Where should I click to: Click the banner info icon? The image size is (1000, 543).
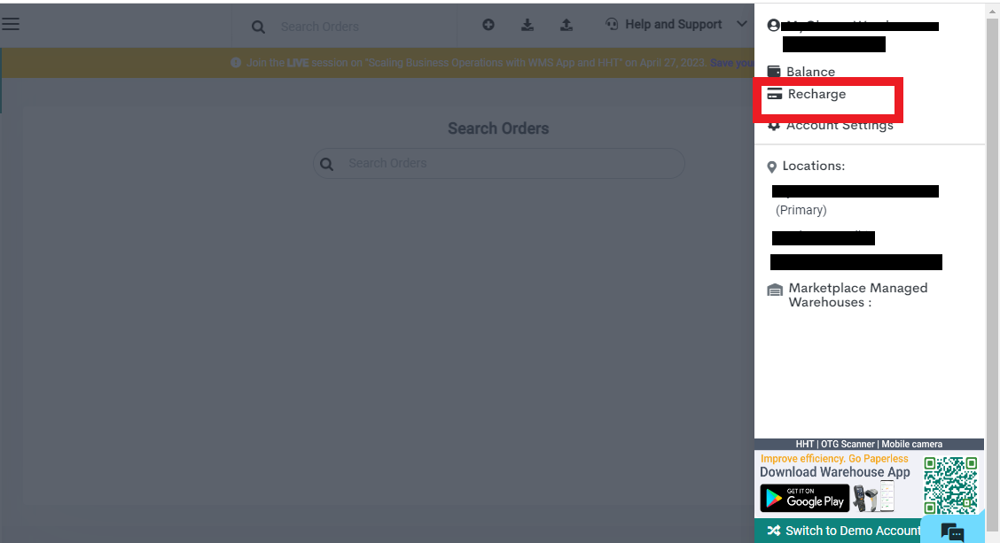point(236,63)
